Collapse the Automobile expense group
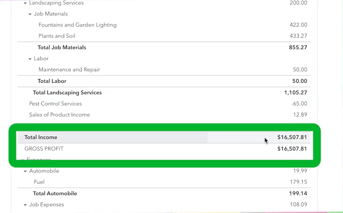The image size is (343, 213). pyautogui.click(x=25, y=171)
